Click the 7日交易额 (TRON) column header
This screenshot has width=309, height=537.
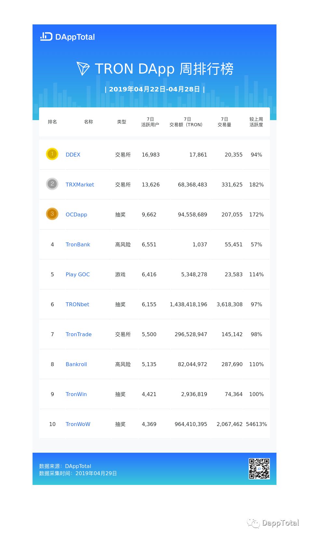click(186, 122)
